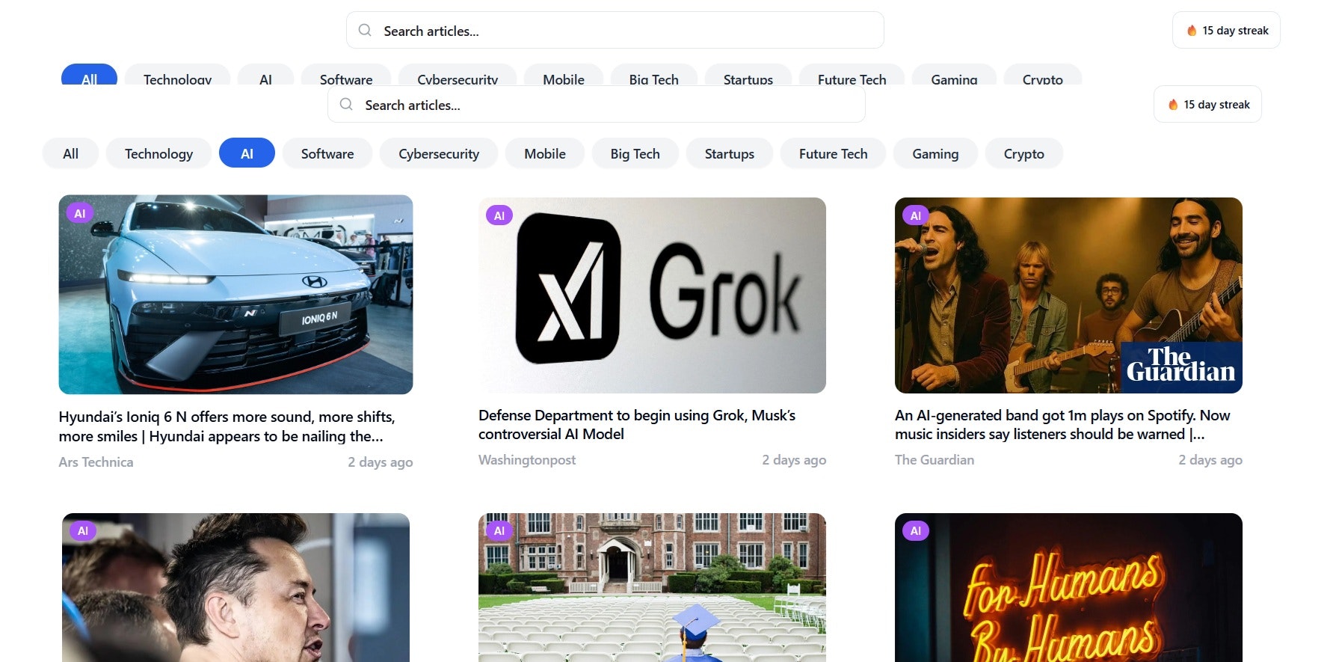Open the For Humans By Humans neon thumbnail

(x=1068, y=587)
